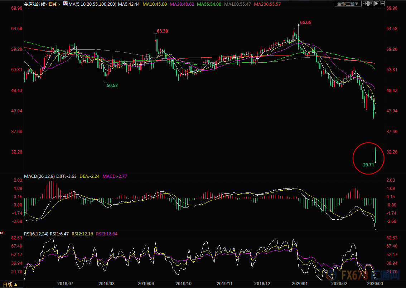Click the 美原油连续 instrument name
406x288 pixels.
coord(35,4)
